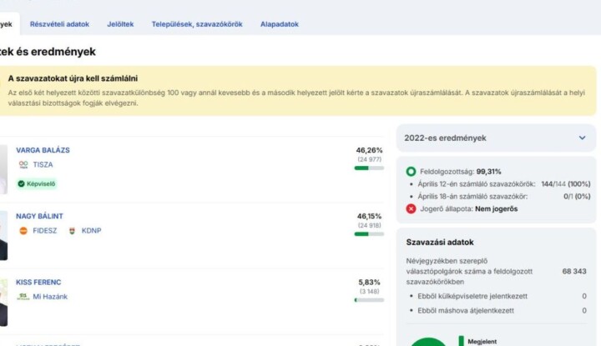Image resolution: width=601 pixels, height=346 pixels.
Task: Click the red X Jogerő status icon
Action: [411, 208]
